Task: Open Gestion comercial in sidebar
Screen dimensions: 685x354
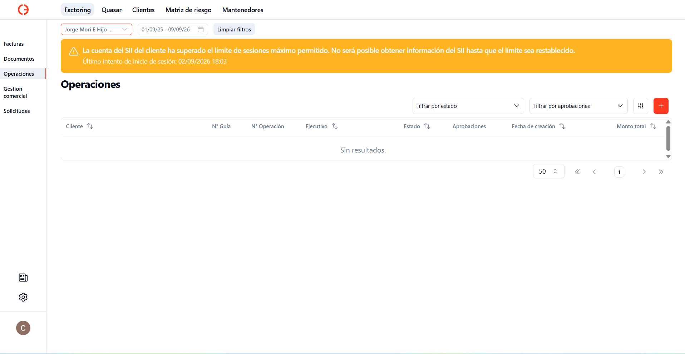Action: tap(15, 92)
